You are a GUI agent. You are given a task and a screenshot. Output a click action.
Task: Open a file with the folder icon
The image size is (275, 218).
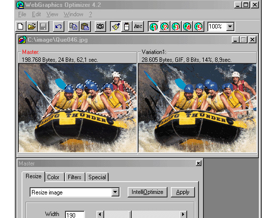tap(32, 27)
